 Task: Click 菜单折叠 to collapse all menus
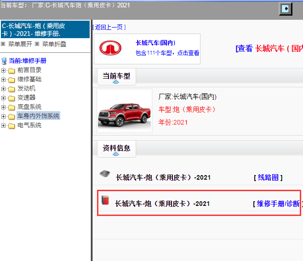click(54, 44)
